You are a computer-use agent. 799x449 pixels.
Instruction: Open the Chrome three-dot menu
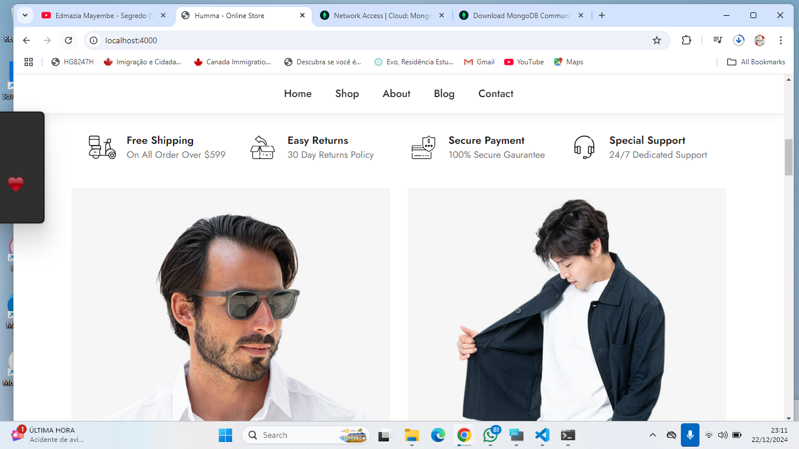(x=780, y=40)
